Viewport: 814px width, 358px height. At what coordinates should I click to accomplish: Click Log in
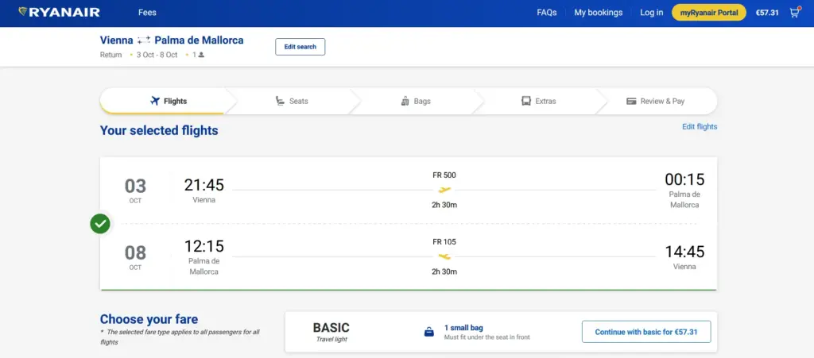(x=652, y=13)
